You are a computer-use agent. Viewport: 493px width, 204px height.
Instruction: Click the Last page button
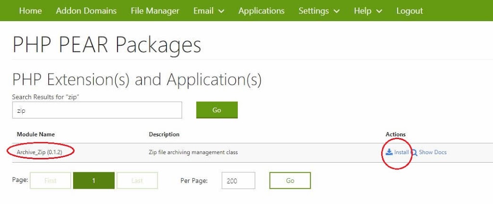(x=137, y=180)
